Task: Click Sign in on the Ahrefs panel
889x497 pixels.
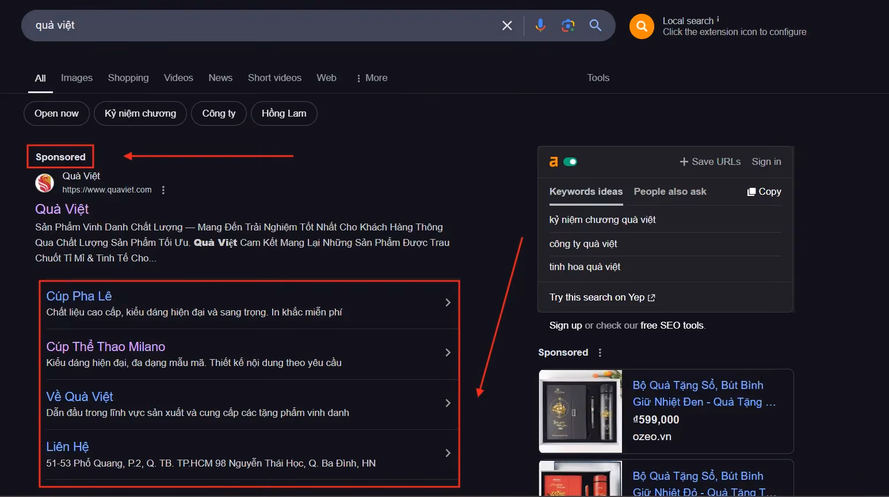Action: 766,162
